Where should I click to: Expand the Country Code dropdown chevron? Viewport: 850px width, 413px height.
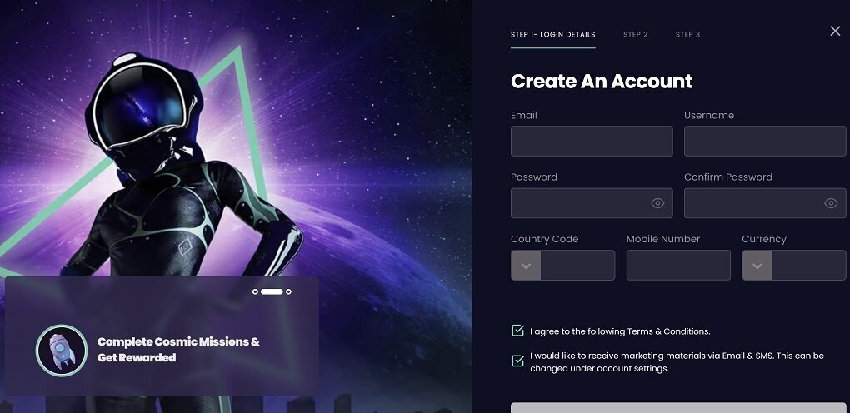pos(526,266)
